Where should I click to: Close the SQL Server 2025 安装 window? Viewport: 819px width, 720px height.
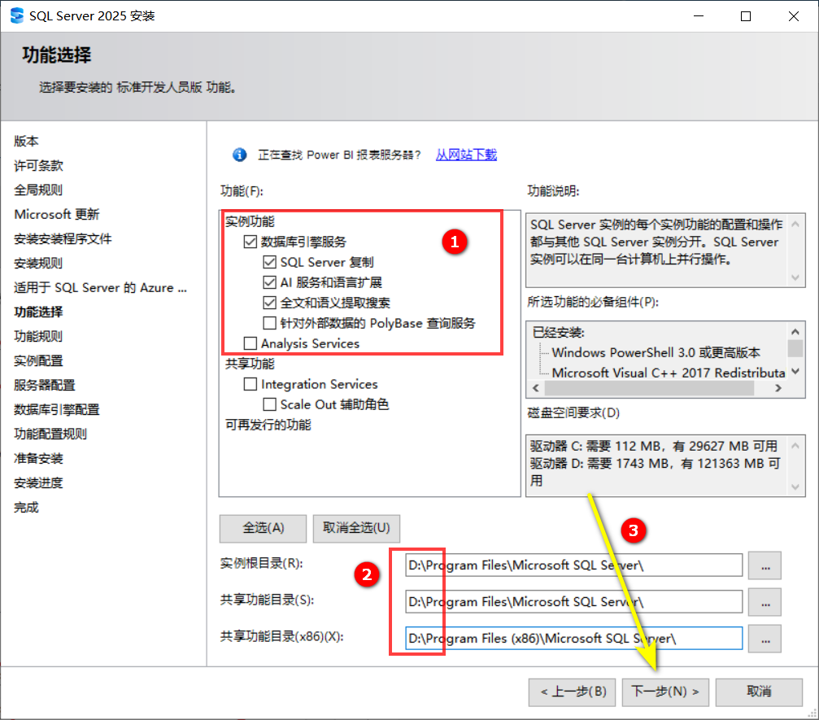click(x=794, y=16)
